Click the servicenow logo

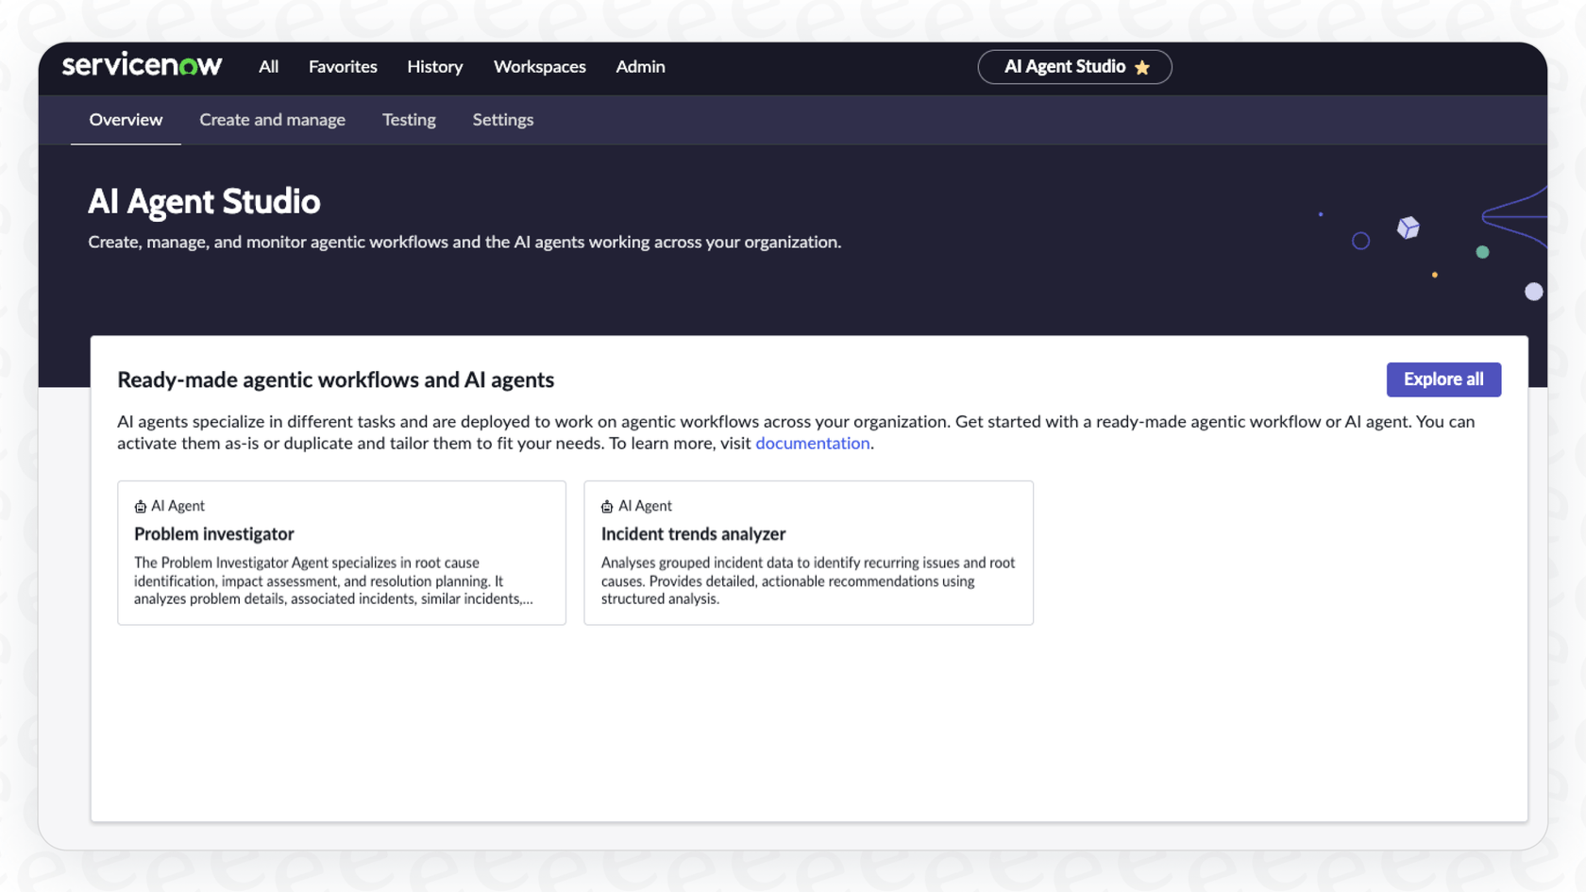click(x=142, y=64)
